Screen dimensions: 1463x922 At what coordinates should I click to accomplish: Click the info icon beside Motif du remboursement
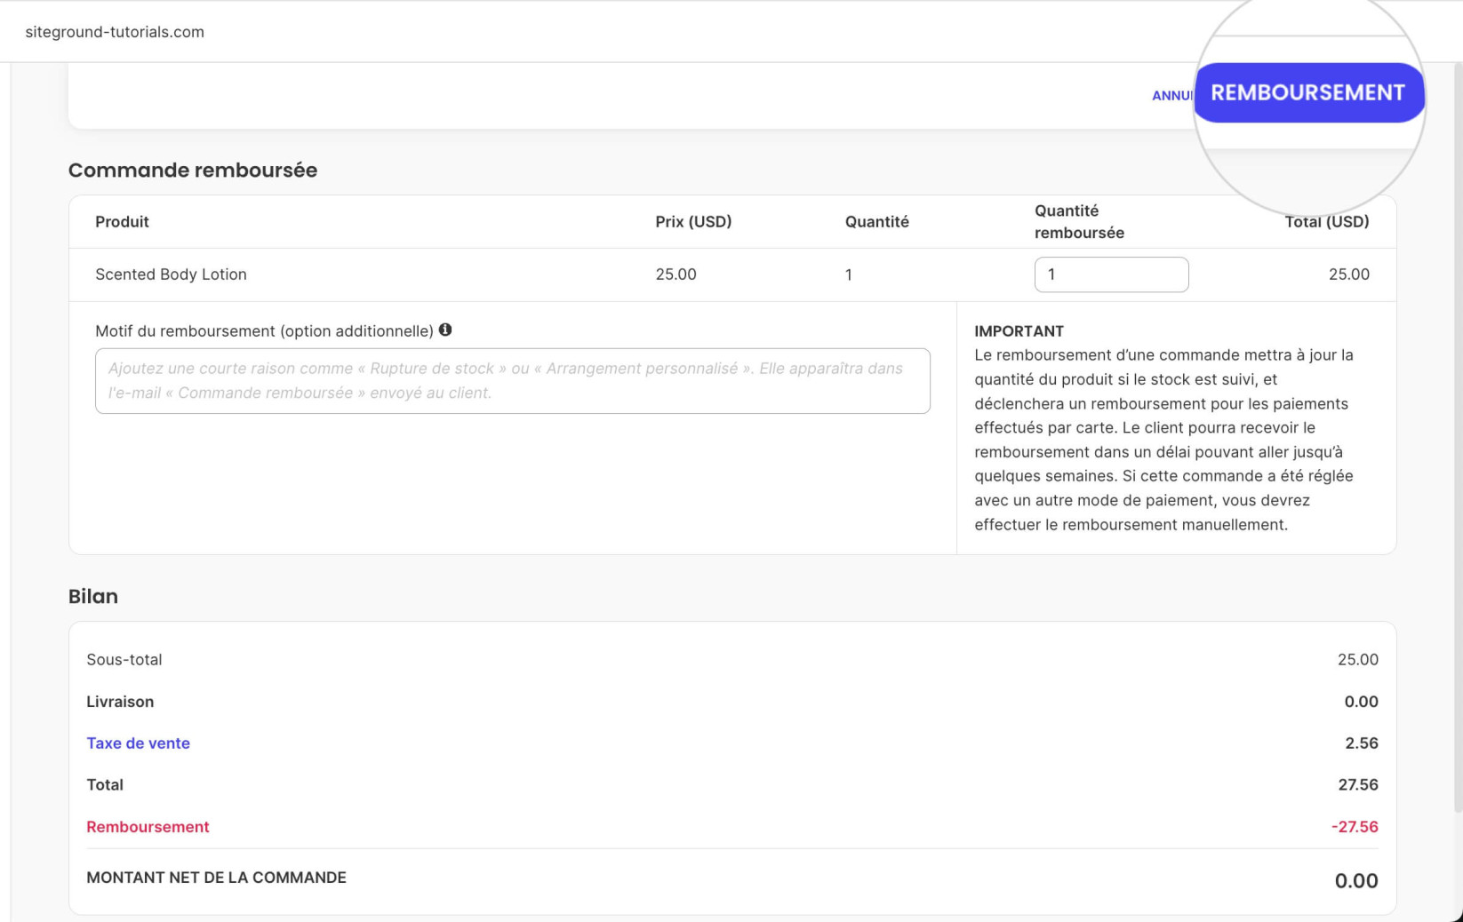pos(445,330)
